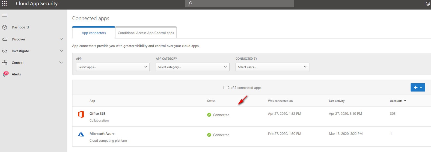Screen dimensions: 431x152
Task: Open Dashboard in sidebar
Action: (x=20, y=27)
